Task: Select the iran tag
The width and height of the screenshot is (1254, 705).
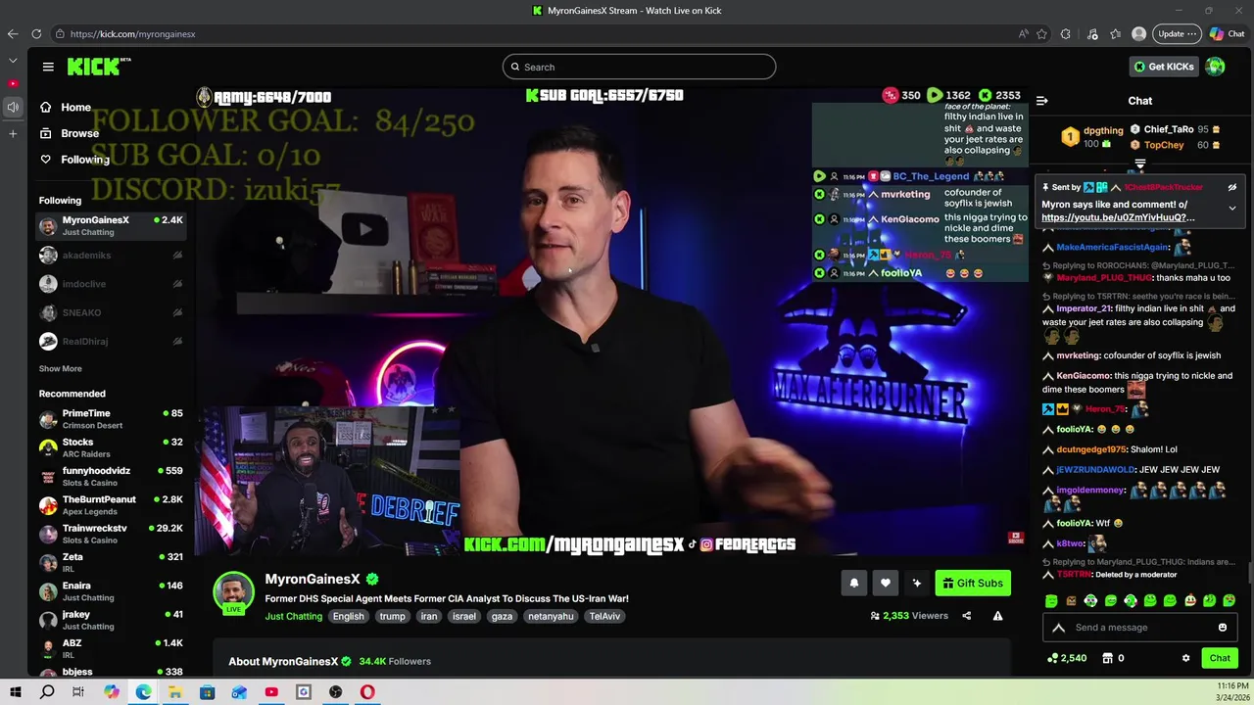Action: (428, 616)
